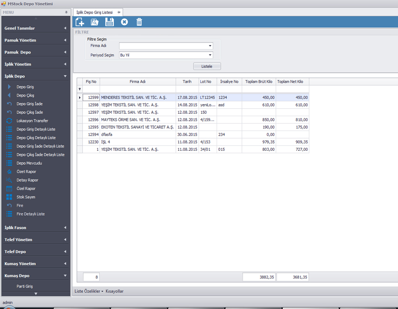Open the Kısayollar menu
Viewport: 398px width, 309px height.
[115, 291]
